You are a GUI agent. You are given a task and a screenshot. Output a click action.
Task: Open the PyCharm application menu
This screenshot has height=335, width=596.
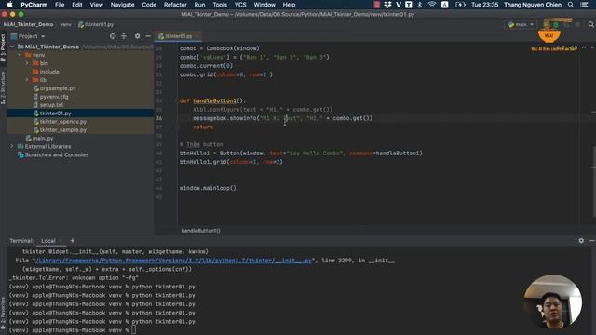tap(34, 5)
